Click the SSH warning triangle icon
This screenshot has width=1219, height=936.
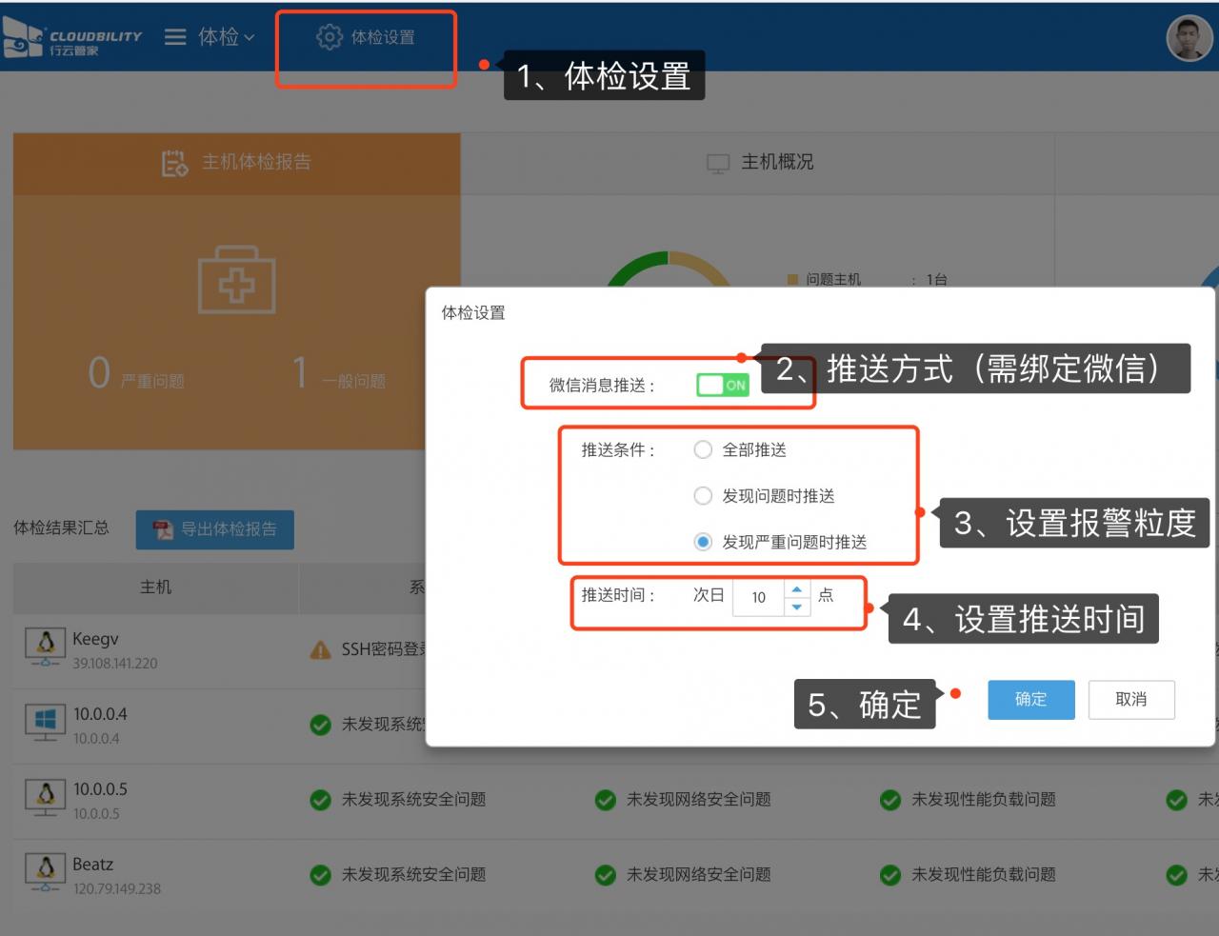coord(321,650)
